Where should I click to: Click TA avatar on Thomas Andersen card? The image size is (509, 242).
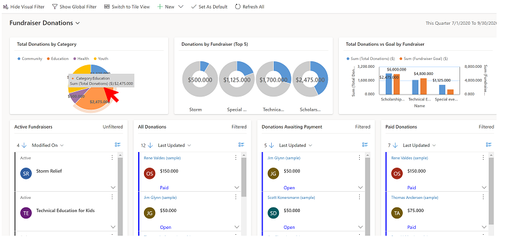point(397,213)
